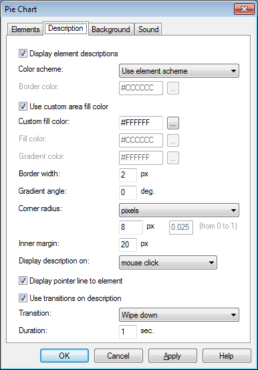This screenshot has height=370, width=258.
Task: Click the ellipsis button next to Fill color
Action: (173, 140)
